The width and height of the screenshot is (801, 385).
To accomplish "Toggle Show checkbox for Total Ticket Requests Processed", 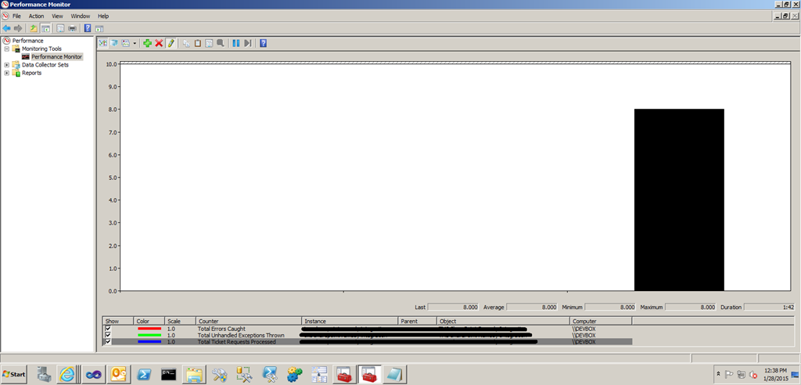I will [108, 342].
